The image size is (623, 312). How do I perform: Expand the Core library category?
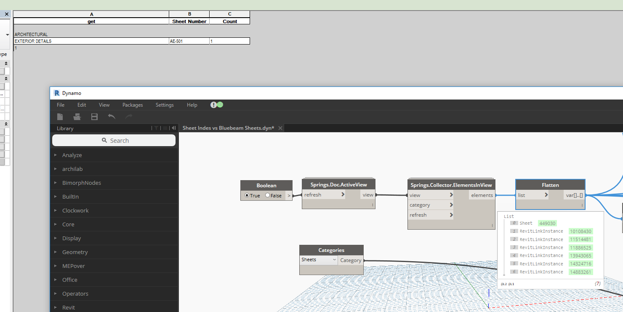56,224
